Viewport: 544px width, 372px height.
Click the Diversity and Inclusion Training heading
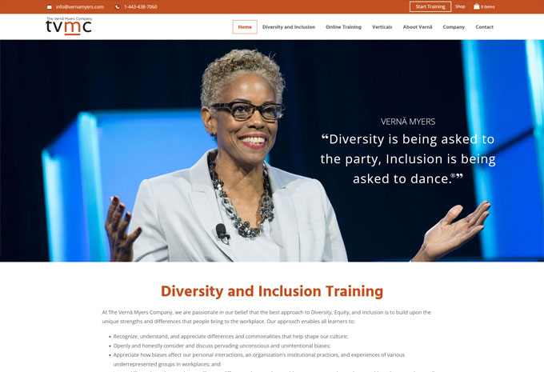(x=272, y=291)
